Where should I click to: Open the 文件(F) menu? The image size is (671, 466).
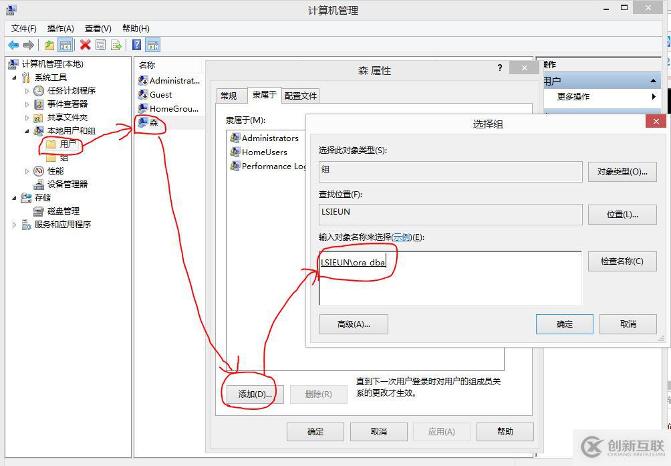tap(24, 29)
